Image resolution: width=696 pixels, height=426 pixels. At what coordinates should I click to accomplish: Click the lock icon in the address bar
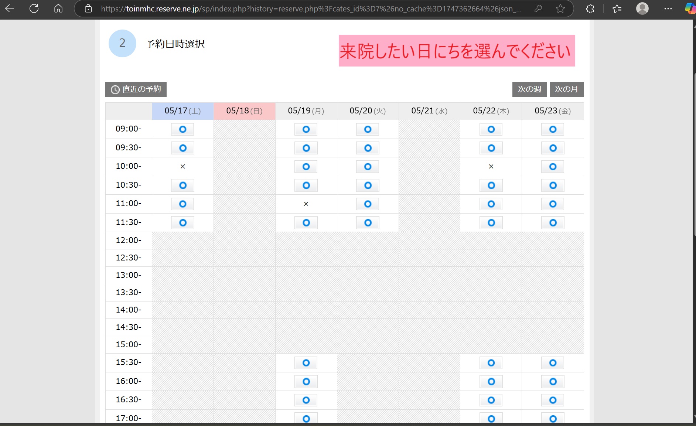(x=88, y=8)
